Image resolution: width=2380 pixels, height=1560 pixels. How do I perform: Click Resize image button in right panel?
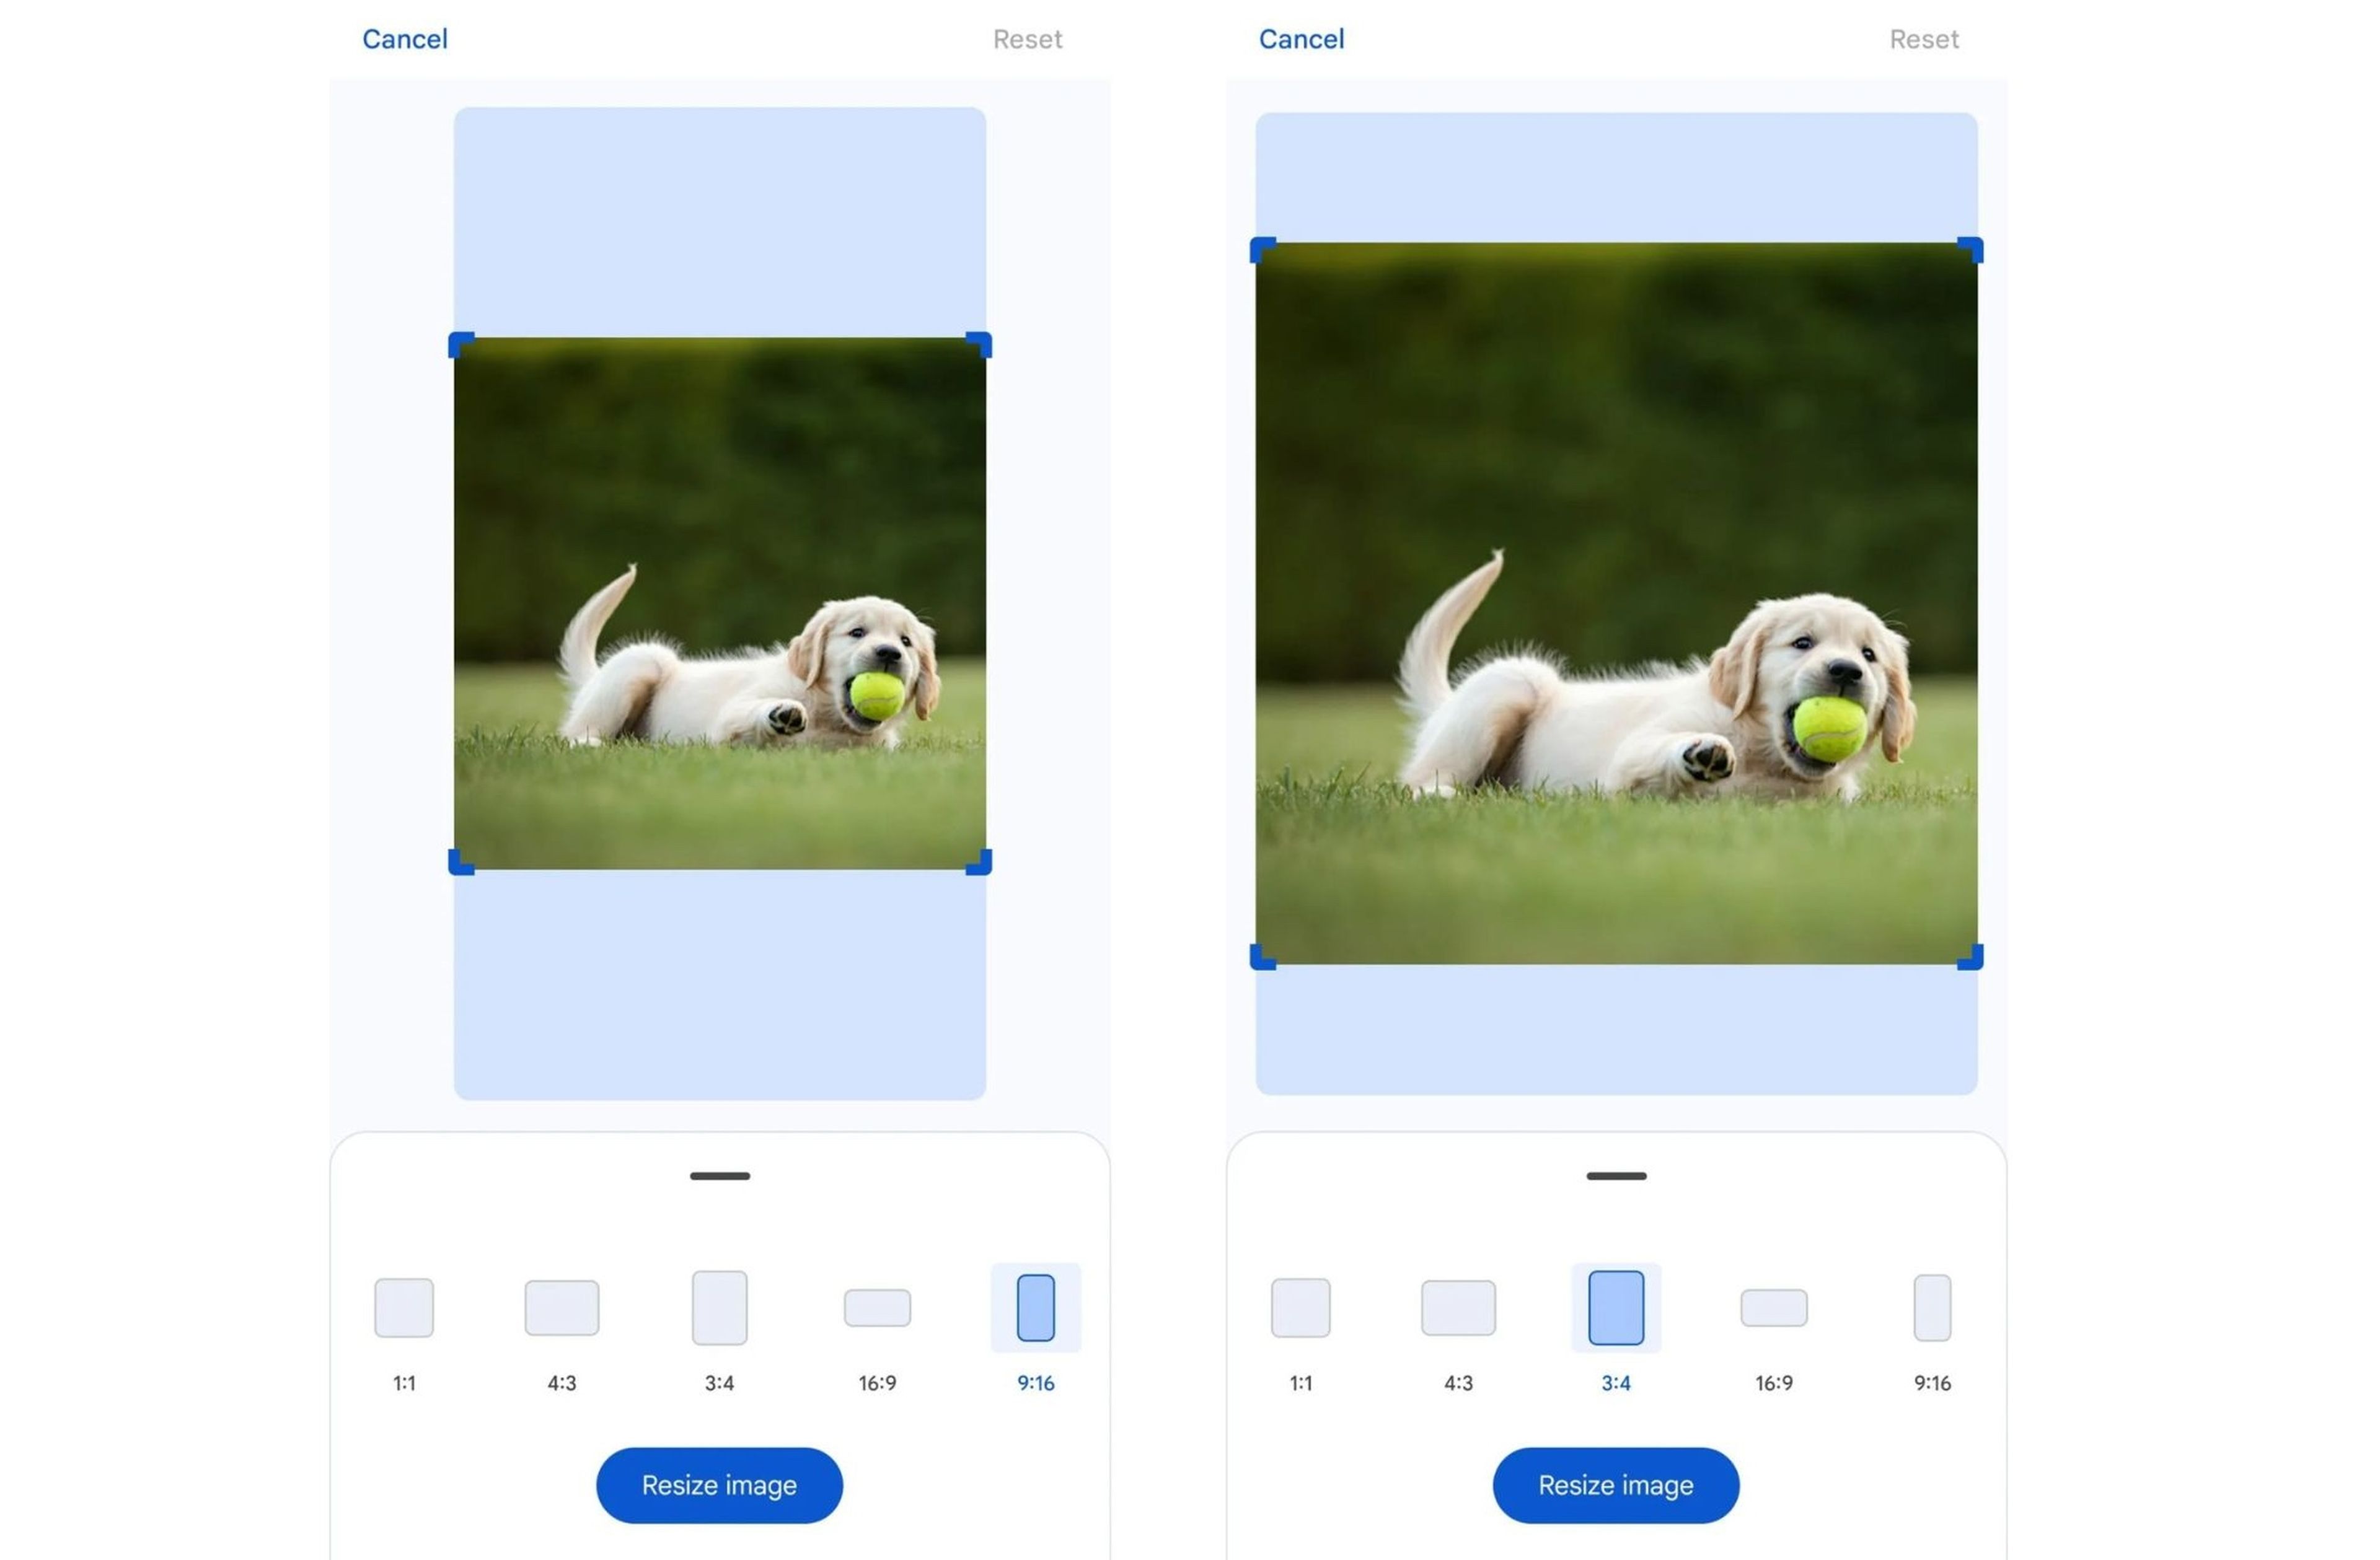pos(1616,1485)
